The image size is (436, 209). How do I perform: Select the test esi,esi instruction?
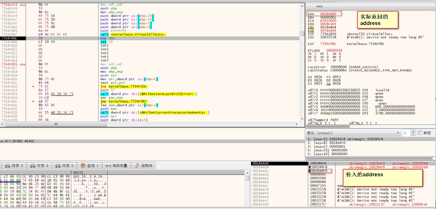click(x=111, y=83)
